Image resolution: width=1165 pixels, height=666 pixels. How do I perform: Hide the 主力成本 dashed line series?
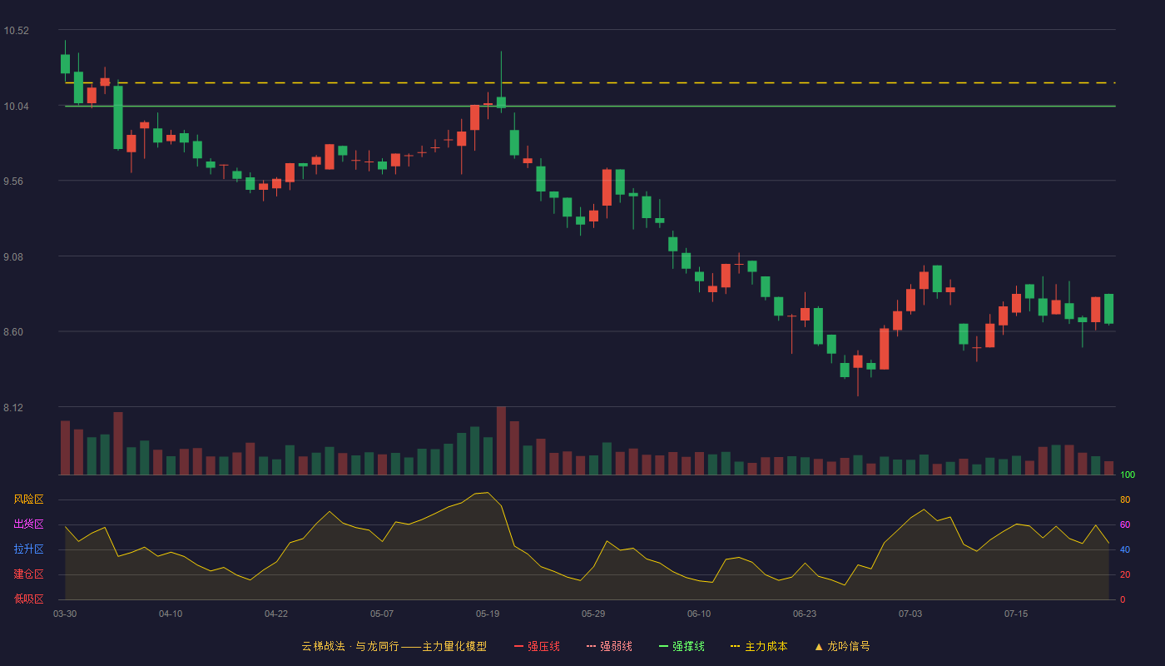click(x=759, y=646)
